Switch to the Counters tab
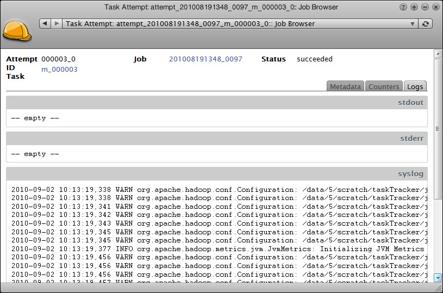Viewport: 443px width, 293px height. coord(384,86)
